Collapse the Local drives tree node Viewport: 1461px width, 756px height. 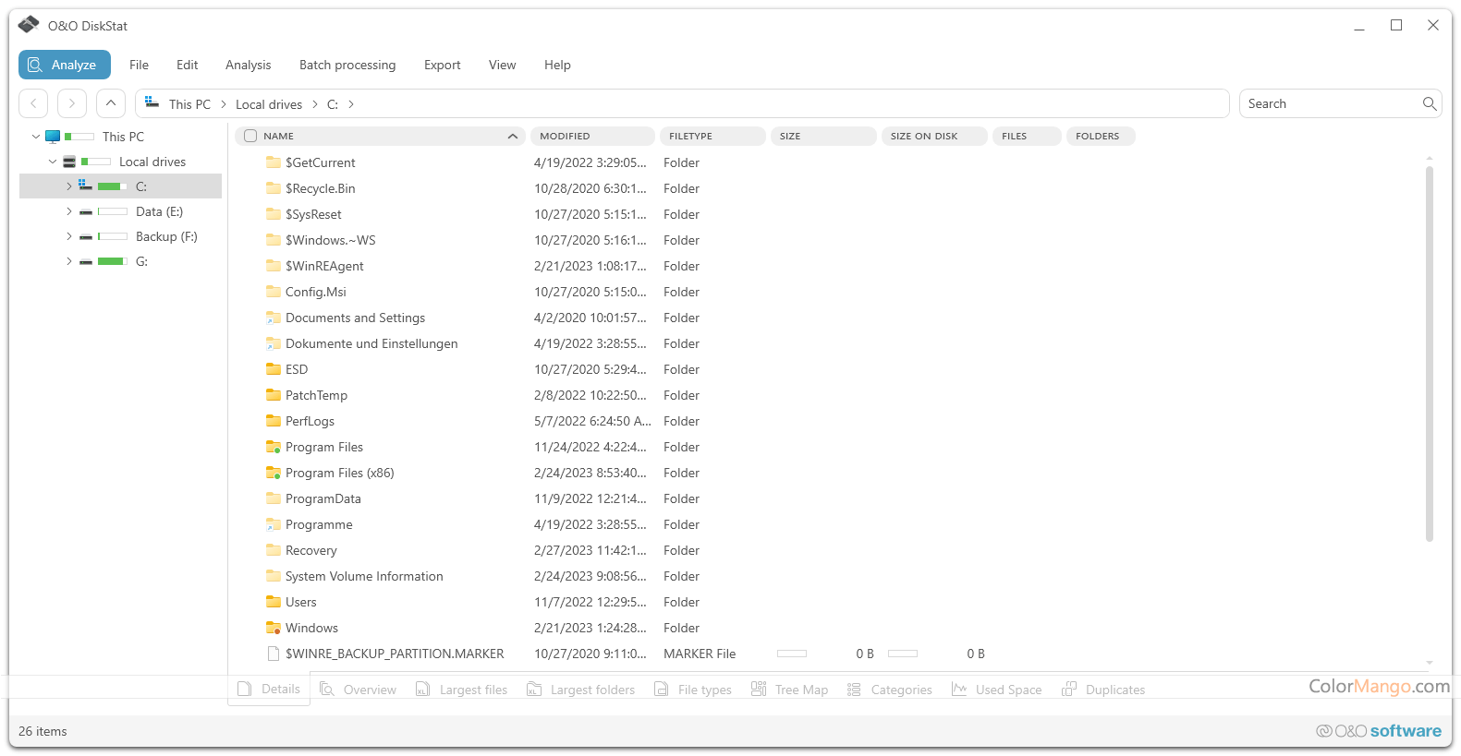coord(53,162)
